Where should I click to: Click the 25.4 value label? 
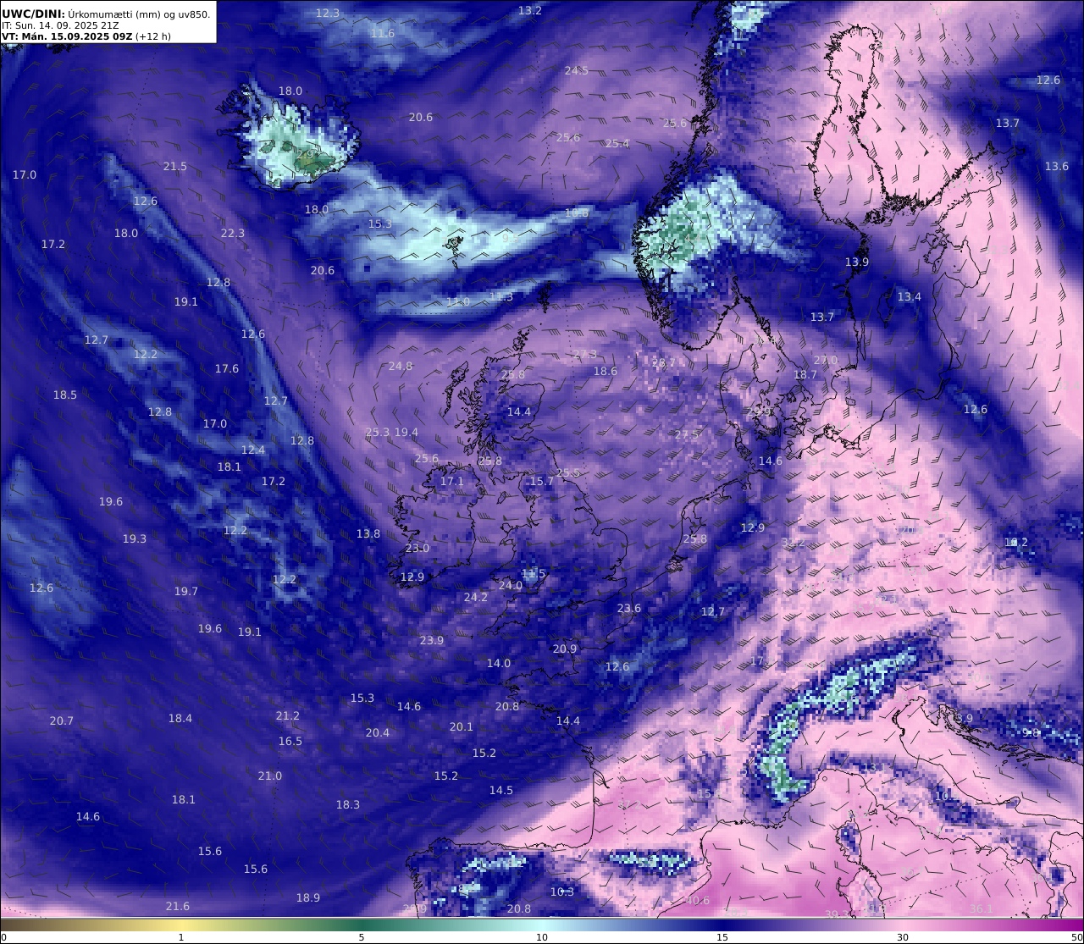617,143
